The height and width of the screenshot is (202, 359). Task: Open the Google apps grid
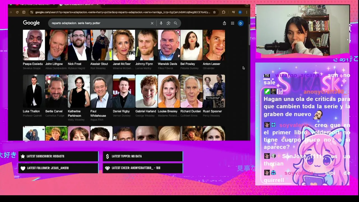click(233, 23)
